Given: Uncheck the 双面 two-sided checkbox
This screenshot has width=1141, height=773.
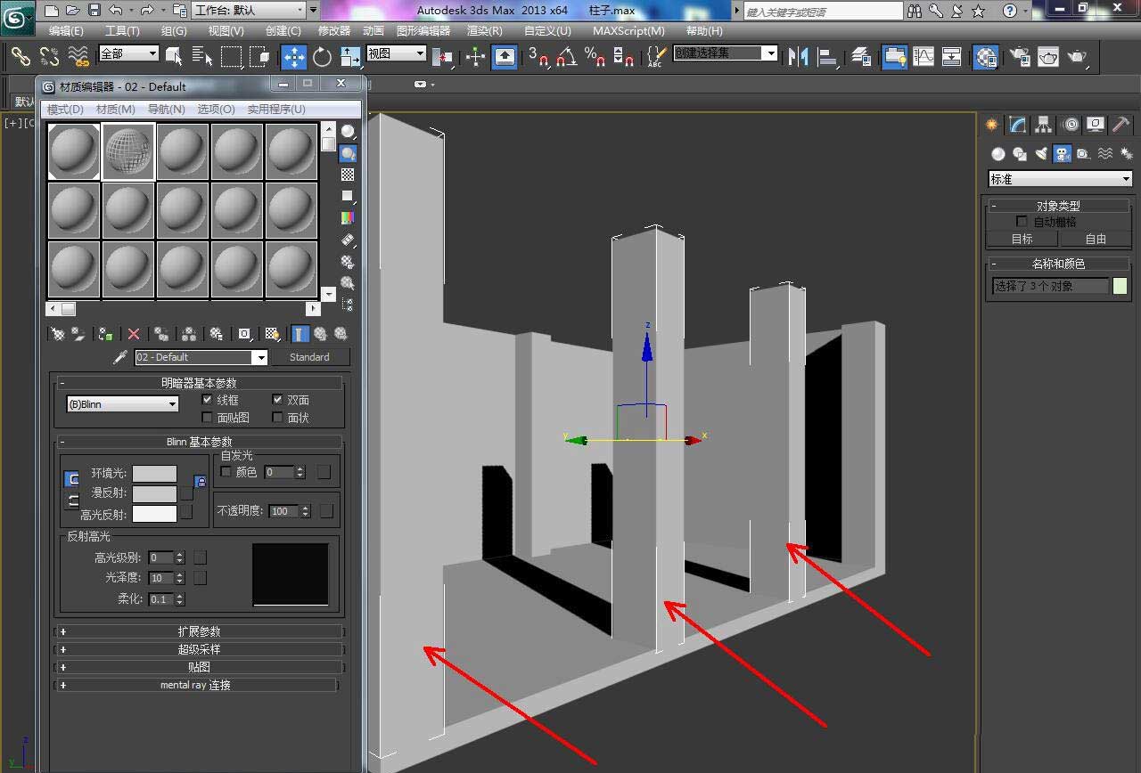Looking at the screenshot, I should pos(278,400).
